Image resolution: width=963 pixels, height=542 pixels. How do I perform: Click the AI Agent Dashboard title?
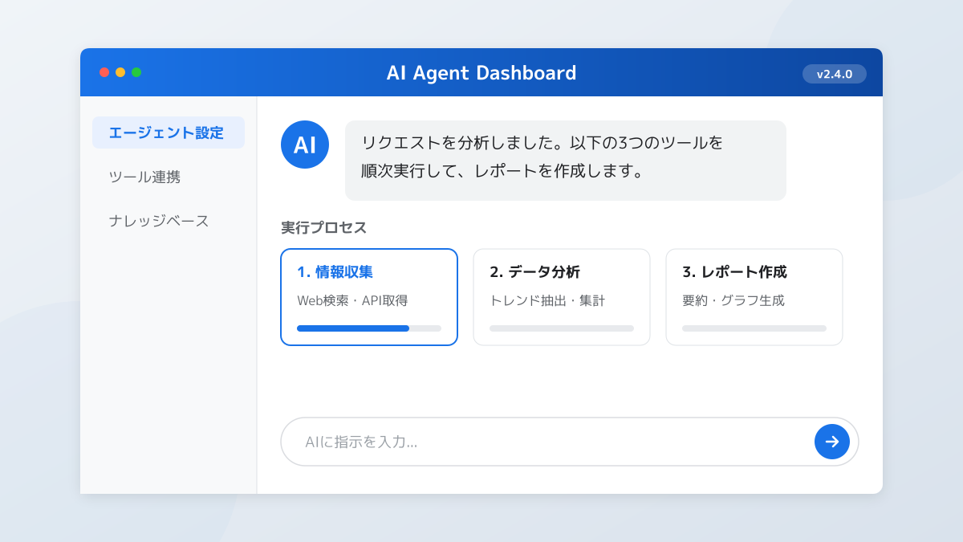(481, 73)
